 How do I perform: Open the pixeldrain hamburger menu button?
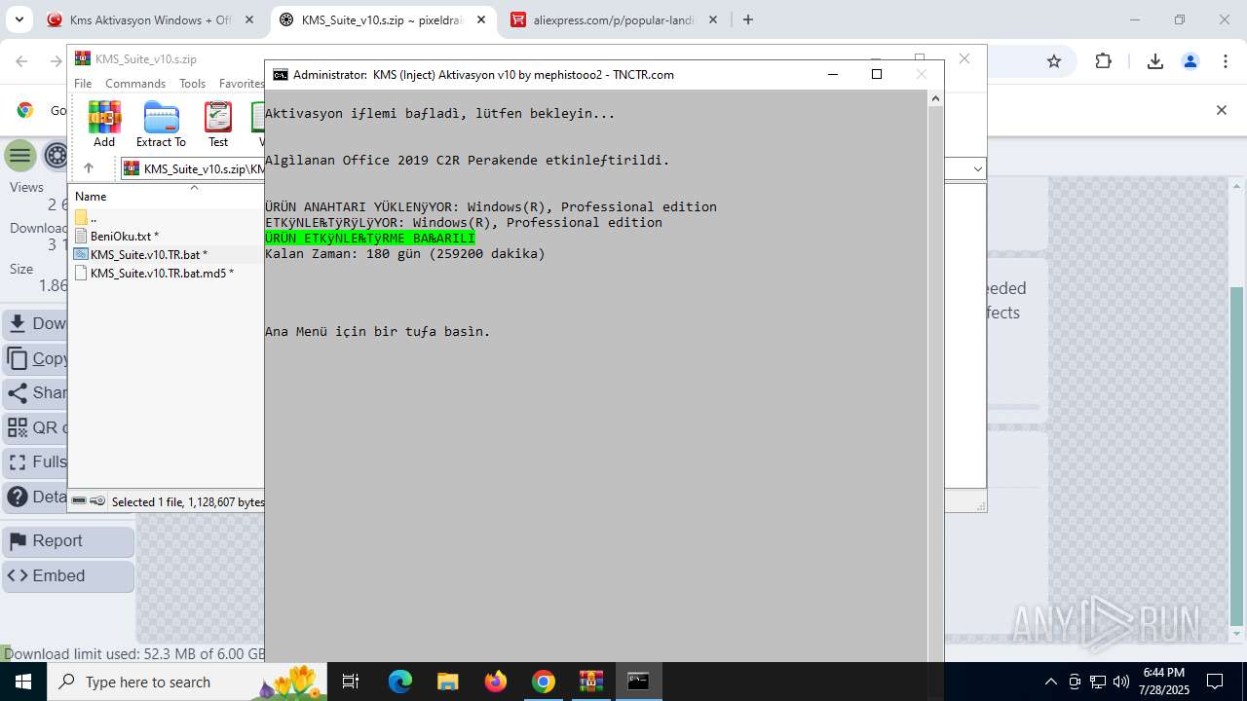[x=19, y=156]
